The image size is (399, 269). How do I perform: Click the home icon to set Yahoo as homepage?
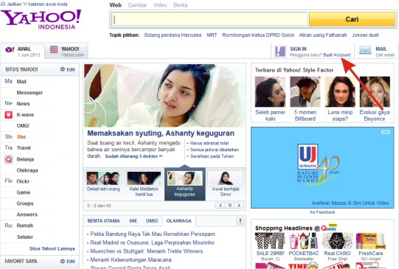point(3,4)
